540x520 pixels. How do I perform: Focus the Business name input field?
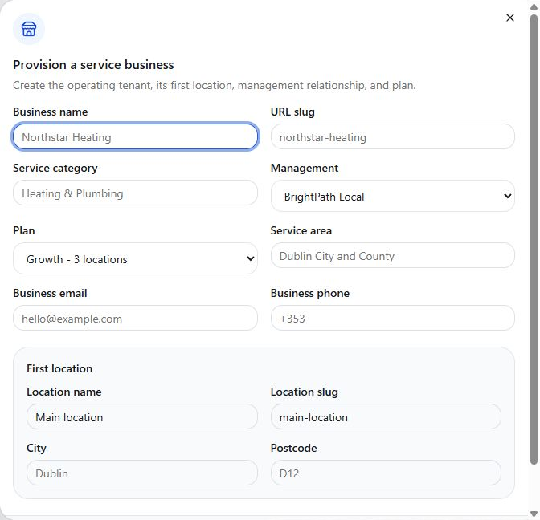point(135,137)
